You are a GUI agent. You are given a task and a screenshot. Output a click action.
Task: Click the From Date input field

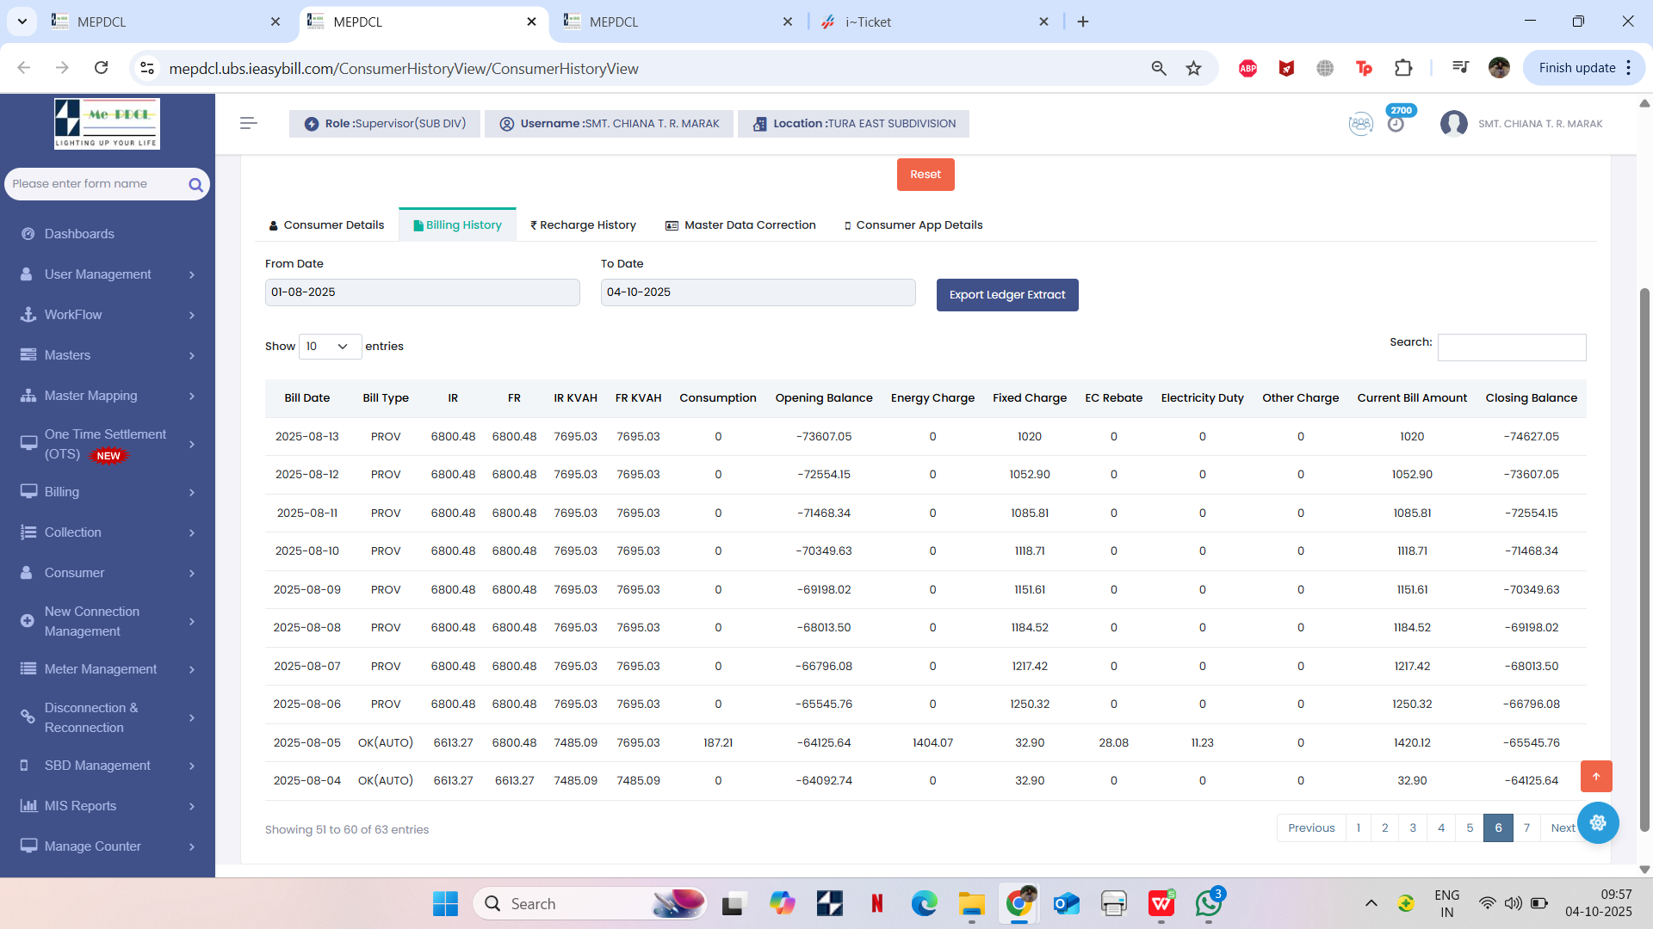click(422, 292)
